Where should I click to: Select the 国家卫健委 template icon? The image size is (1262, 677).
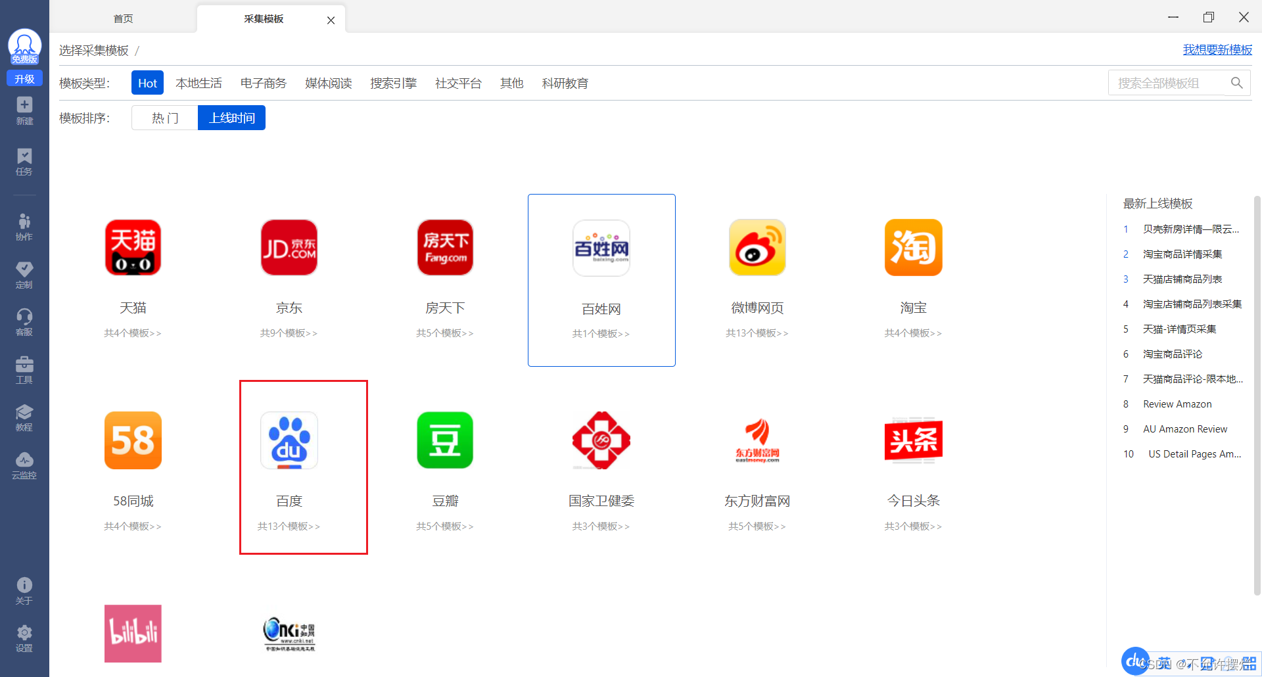(601, 440)
